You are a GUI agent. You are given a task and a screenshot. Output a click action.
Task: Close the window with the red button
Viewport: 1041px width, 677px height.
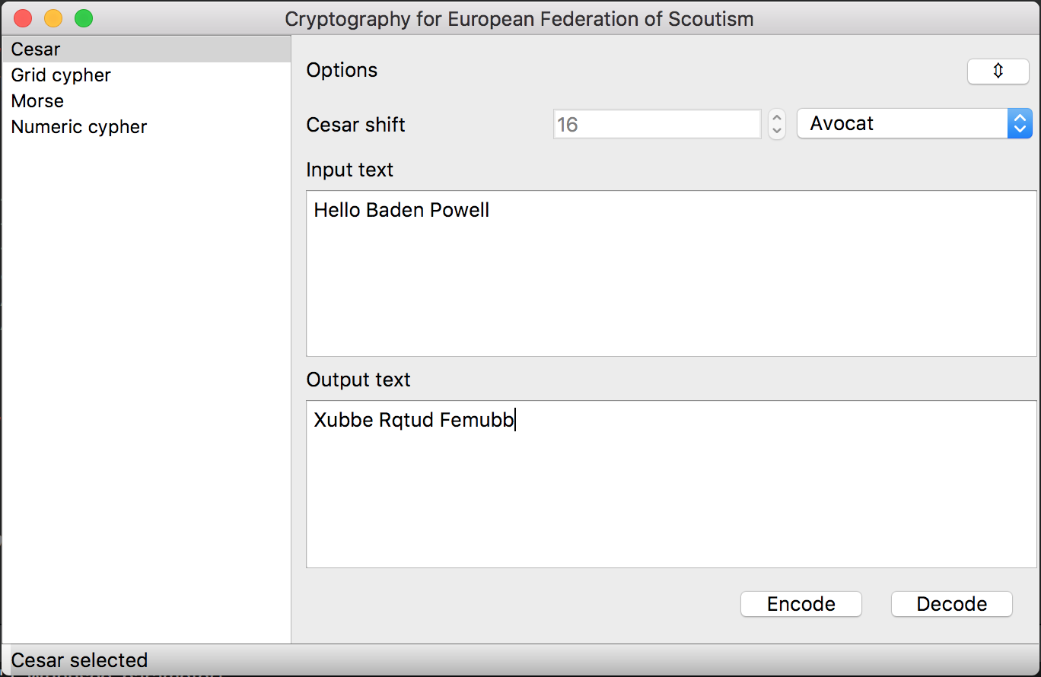pyautogui.click(x=24, y=18)
